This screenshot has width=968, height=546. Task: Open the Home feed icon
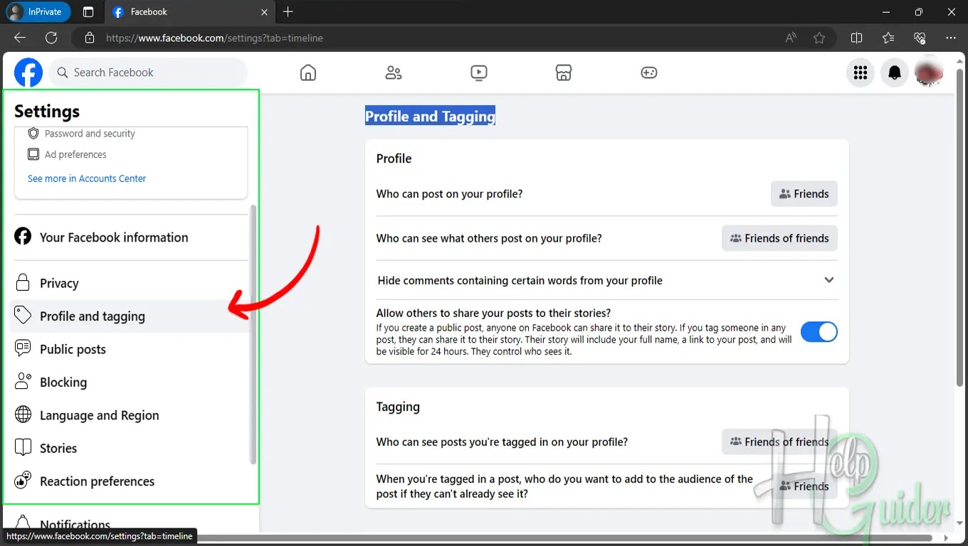(x=308, y=73)
